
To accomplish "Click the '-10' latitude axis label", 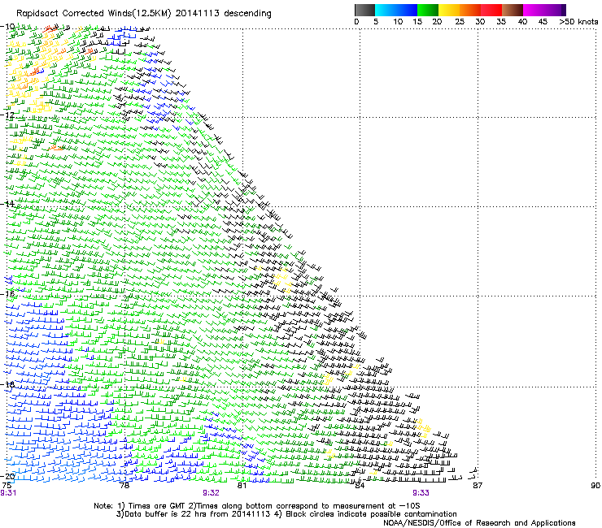I will pos(7,27).
